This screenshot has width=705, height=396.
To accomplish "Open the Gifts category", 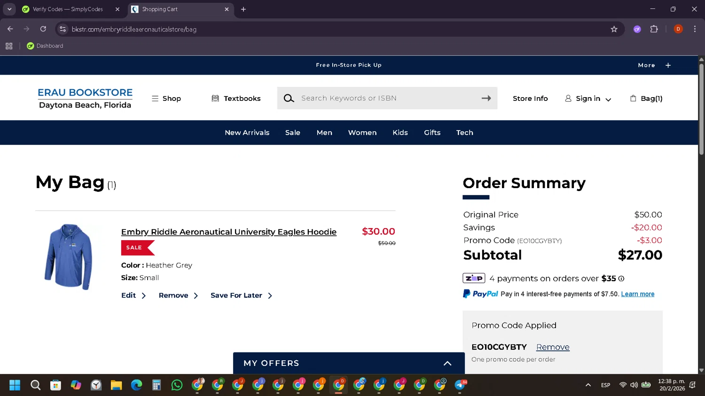I will [432, 133].
